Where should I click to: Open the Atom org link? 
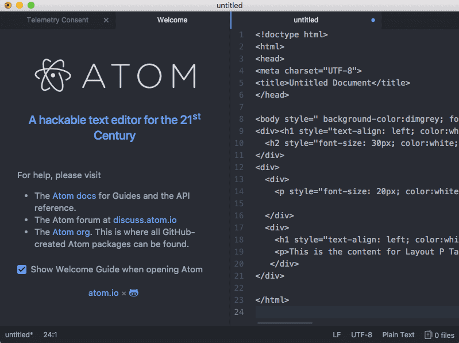71,232
